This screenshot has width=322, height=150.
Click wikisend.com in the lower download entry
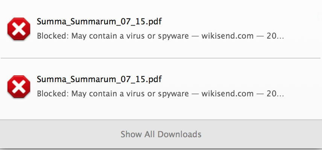[x=228, y=94]
